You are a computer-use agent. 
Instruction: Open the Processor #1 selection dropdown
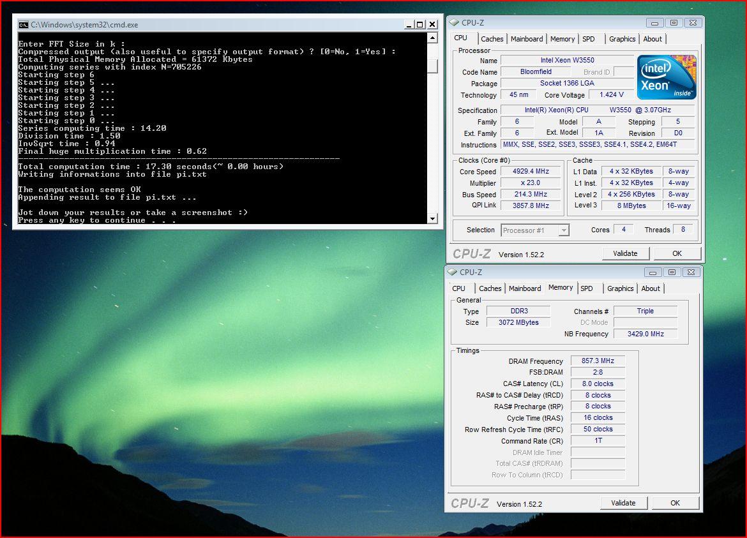564,230
